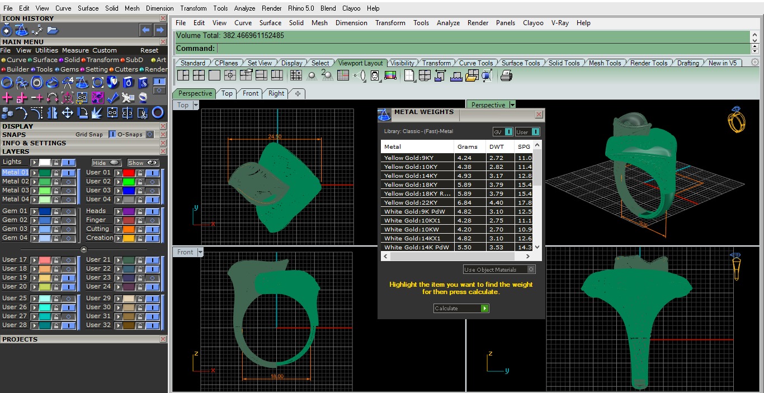The height and width of the screenshot is (393, 764).
Task: Add a new viewport tab with plus
Action: pyautogui.click(x=298, y=93)
